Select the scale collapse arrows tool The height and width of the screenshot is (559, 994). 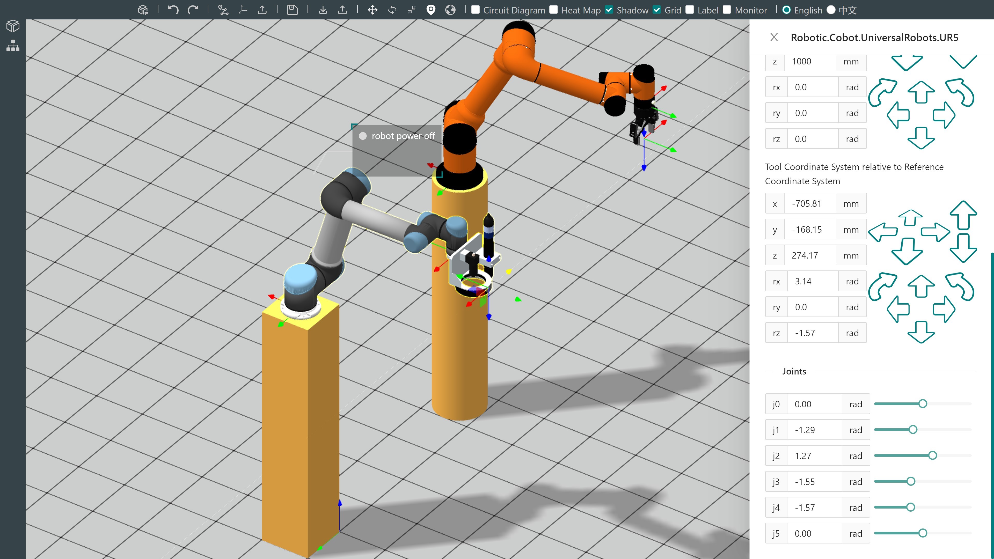coord(412,10)
